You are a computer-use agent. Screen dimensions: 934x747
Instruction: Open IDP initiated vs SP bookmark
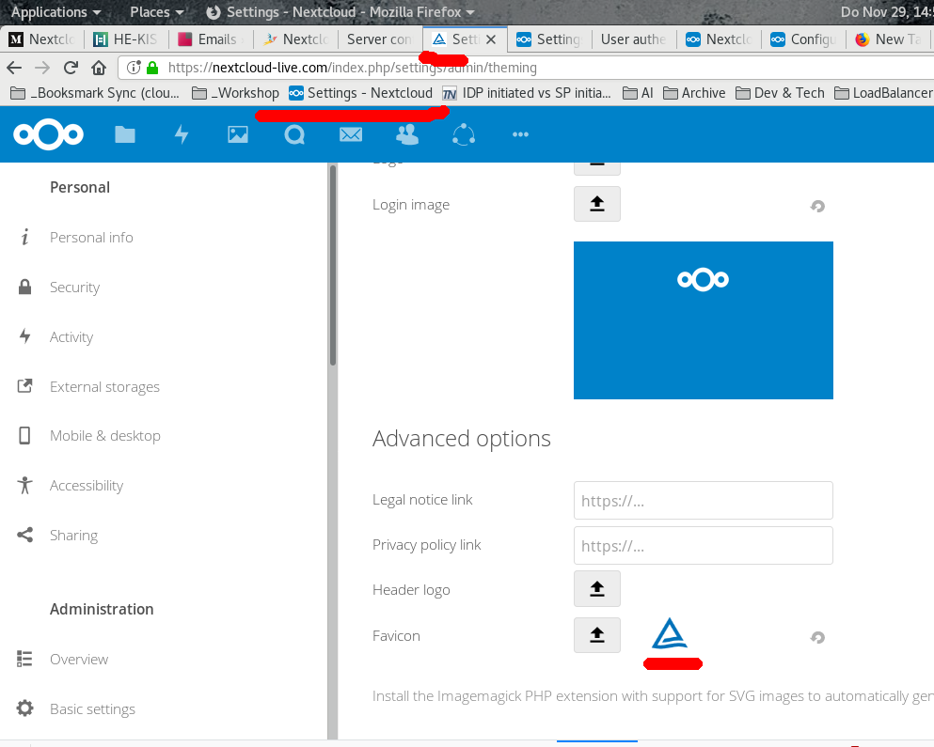(x=527, y=93)
